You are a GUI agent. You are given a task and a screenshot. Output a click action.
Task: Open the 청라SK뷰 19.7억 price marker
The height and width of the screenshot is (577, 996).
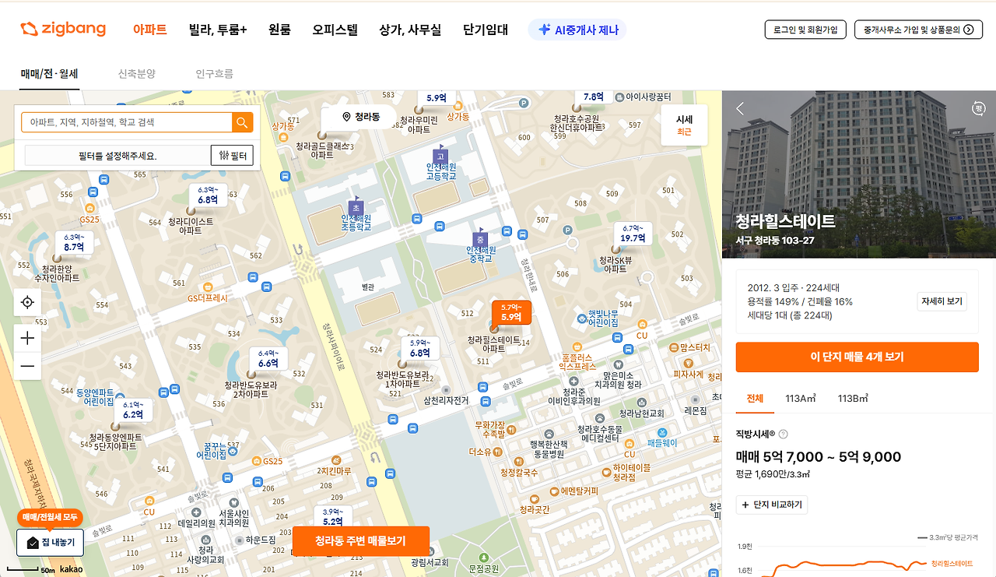(633, 234)
